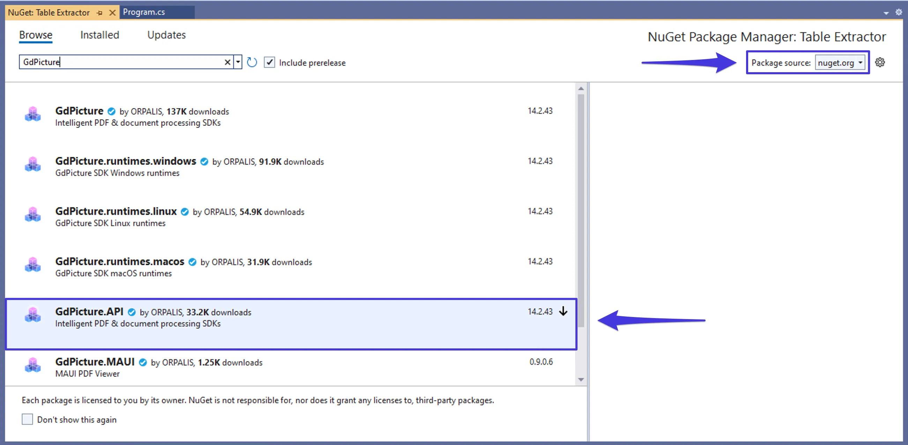Clear the search box with X icon
Screen dimensions: 908x445
point(228,62)
